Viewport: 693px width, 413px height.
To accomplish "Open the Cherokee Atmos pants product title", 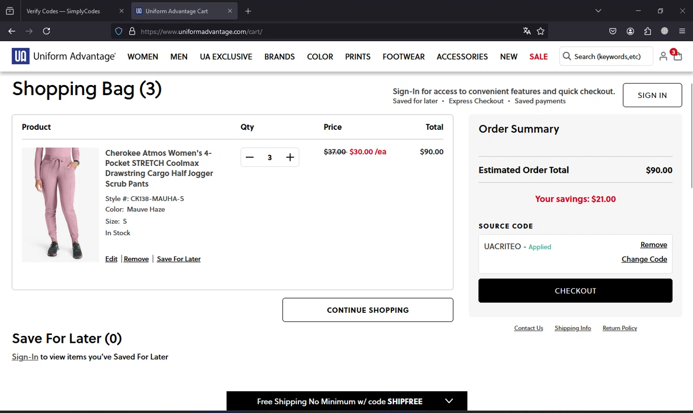I will coord(159,168).
